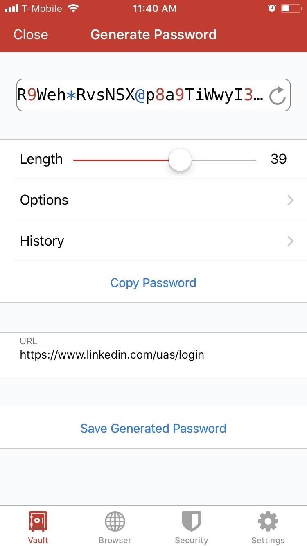Tap the 39 length value
307x546 pixels.
point(278,159)
